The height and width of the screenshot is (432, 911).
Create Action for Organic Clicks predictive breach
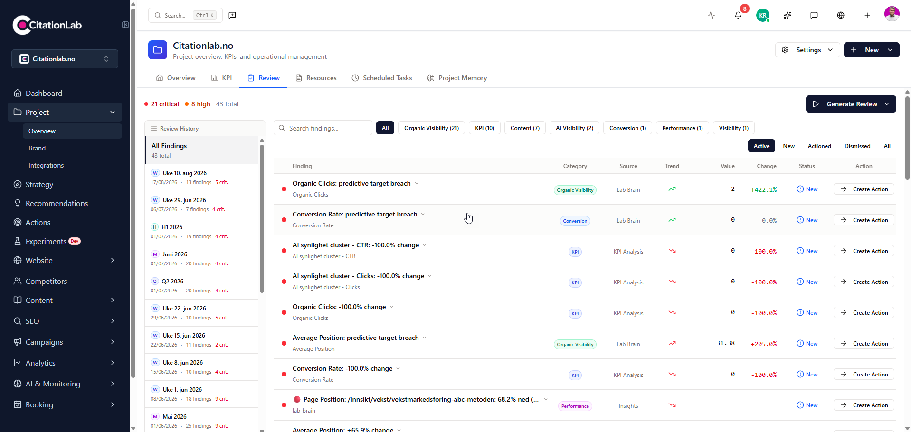(864, 189)
